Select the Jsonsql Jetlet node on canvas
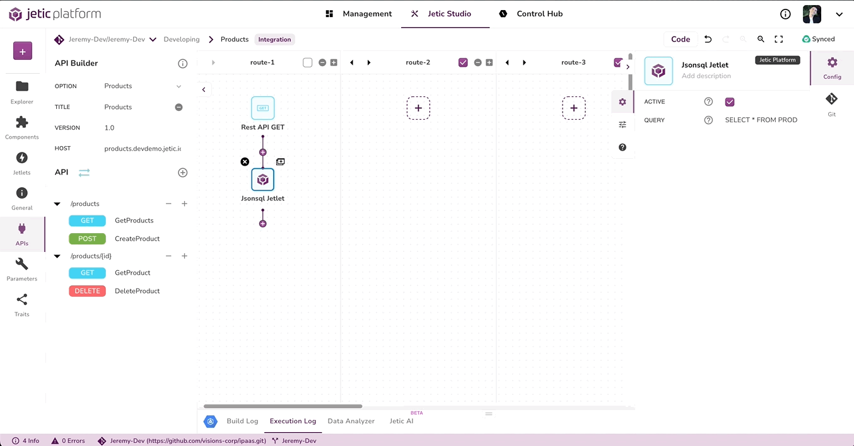Screen dimensions: 854x446 (263, 180)
